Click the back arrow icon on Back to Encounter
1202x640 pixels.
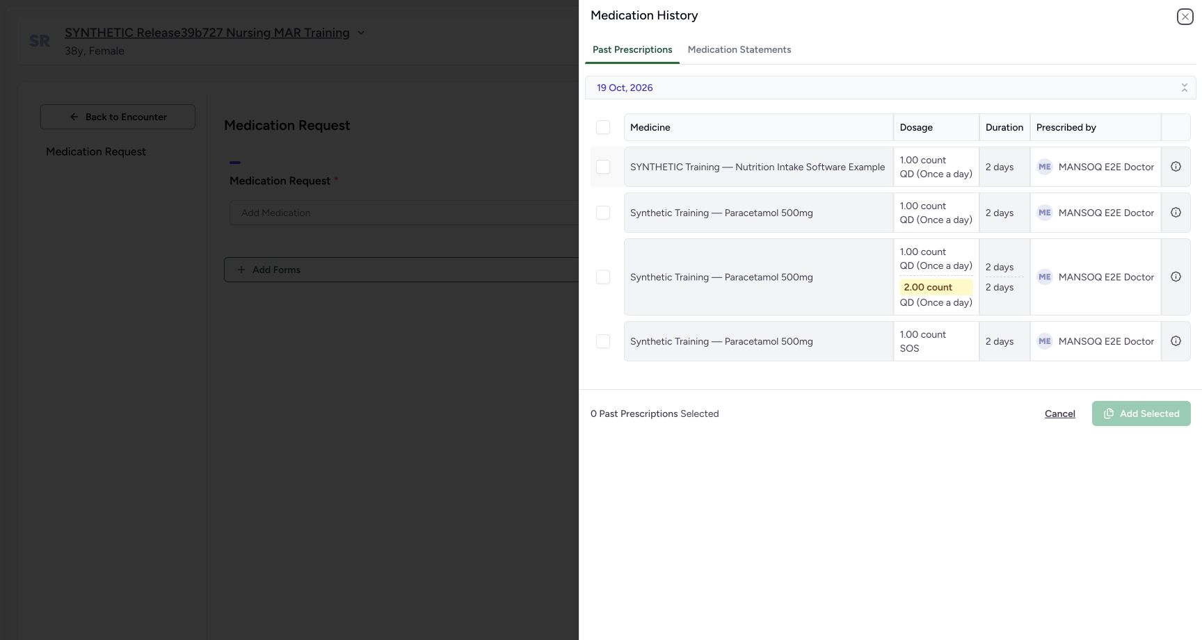74,117
